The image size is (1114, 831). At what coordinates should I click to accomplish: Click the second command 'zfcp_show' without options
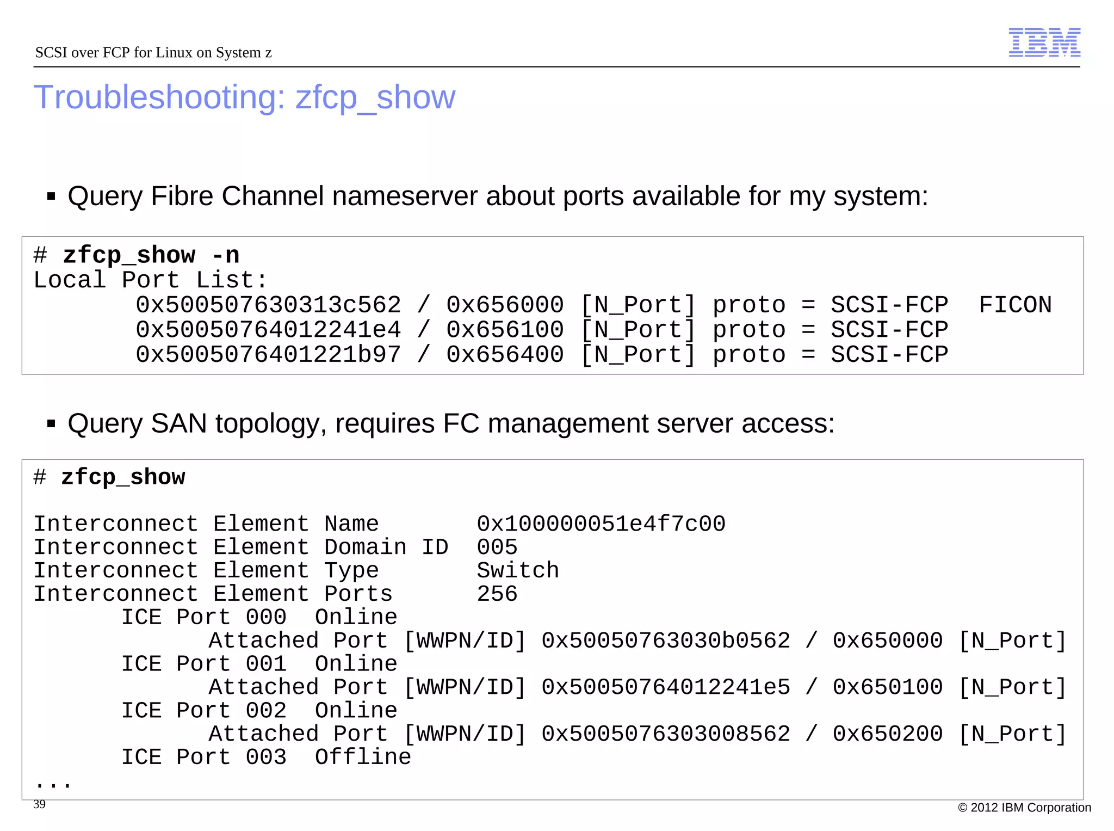[123, 477]
